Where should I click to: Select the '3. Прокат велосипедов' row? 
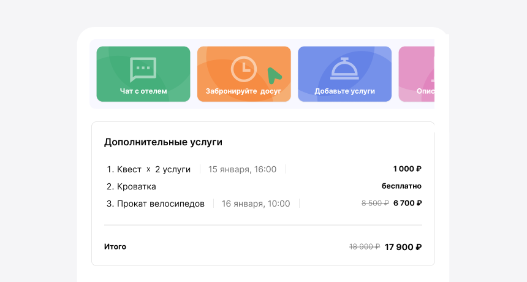pos(263,204)
